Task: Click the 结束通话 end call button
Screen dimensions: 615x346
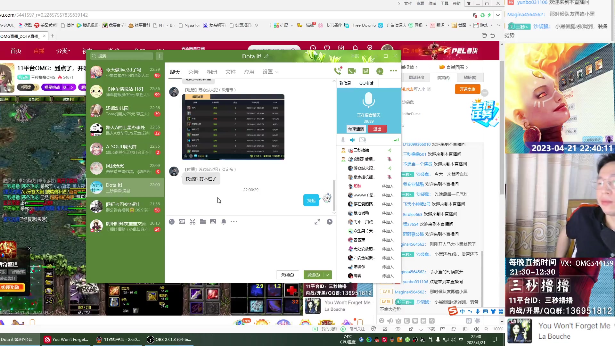Action: 356,129
